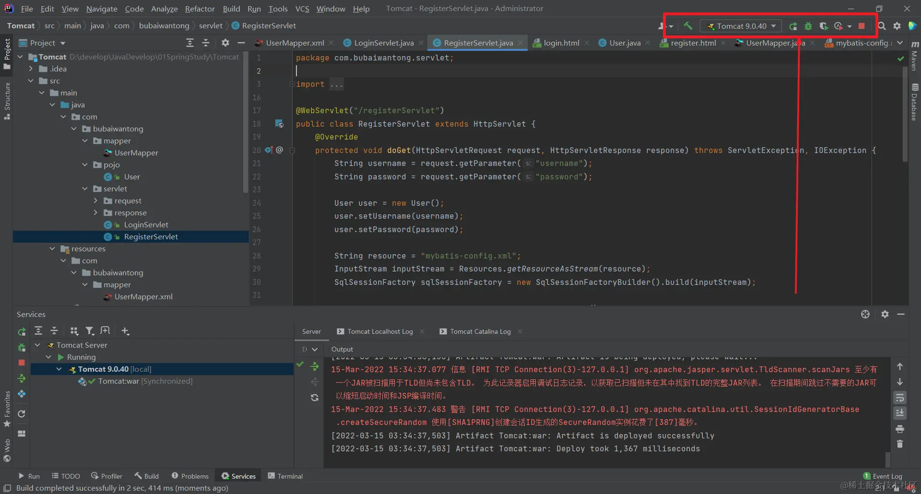Click the green inspection checkmark in the editor
The width and height of the screenshot is (921, 494).
(x=900, y=59)
